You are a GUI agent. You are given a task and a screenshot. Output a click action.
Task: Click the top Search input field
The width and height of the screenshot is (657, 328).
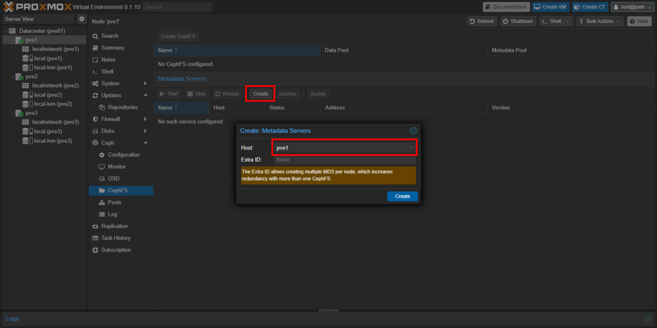tap(177, 7)
